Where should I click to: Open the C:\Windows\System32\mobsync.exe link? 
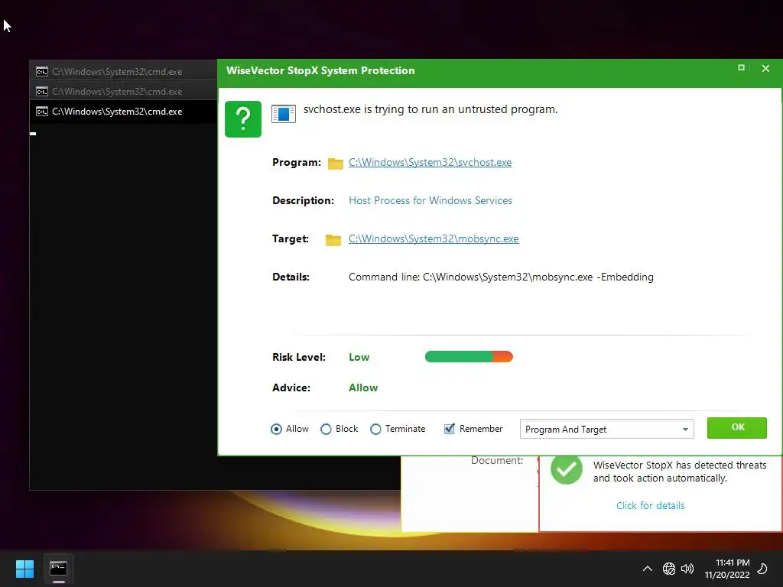click(434, 238)
